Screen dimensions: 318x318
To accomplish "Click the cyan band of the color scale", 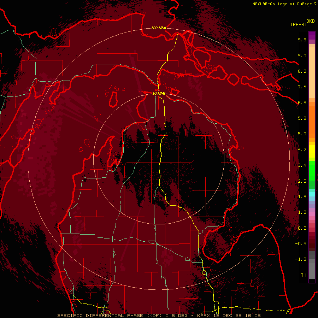I will [x=312, y=194].
